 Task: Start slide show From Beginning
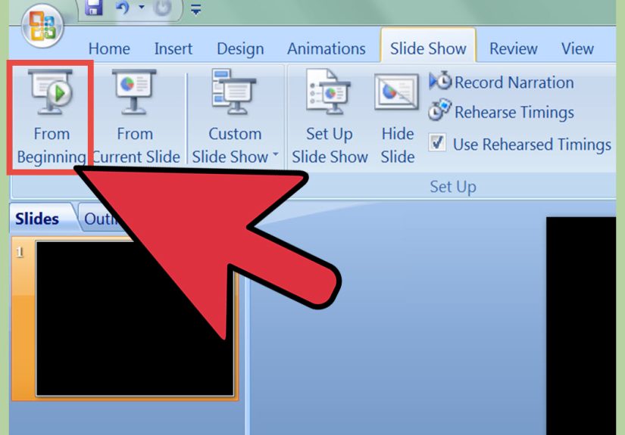point(52,117)
